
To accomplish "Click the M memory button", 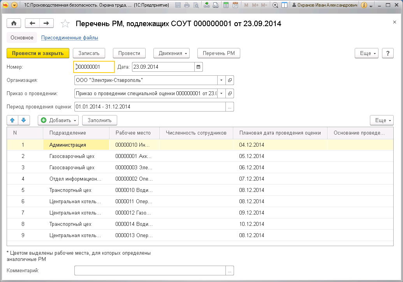I will 246,5.
